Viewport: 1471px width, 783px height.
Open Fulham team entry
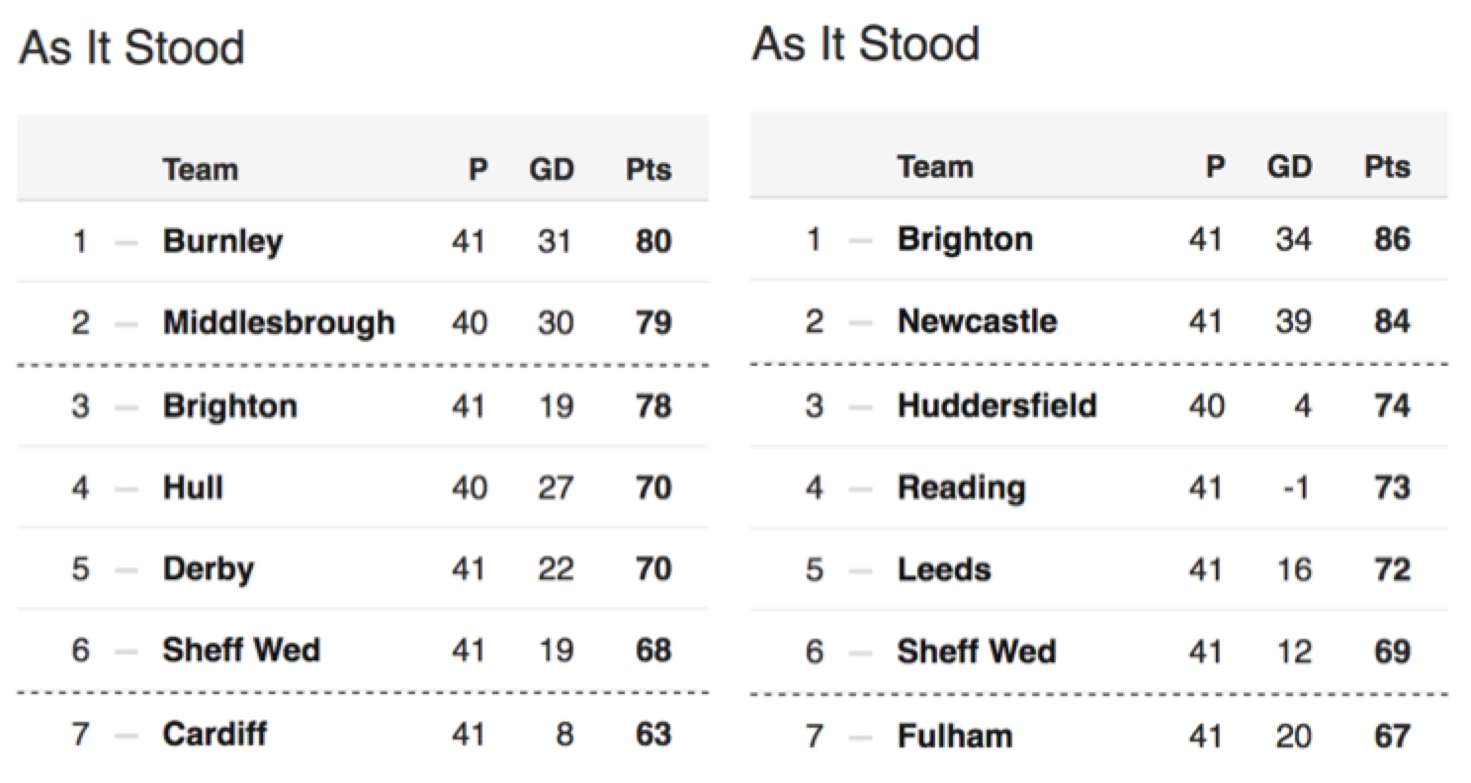point(954,737)
